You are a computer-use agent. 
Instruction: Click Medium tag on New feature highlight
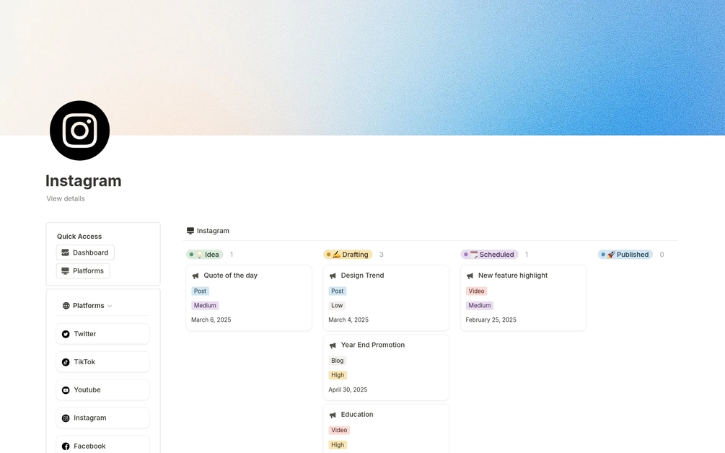tap(480, 306)
